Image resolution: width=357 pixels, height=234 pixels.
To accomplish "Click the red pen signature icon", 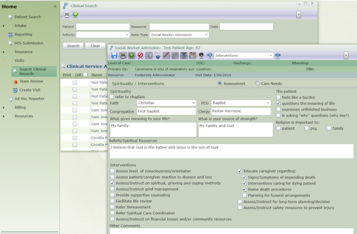I will pos(166,55).
